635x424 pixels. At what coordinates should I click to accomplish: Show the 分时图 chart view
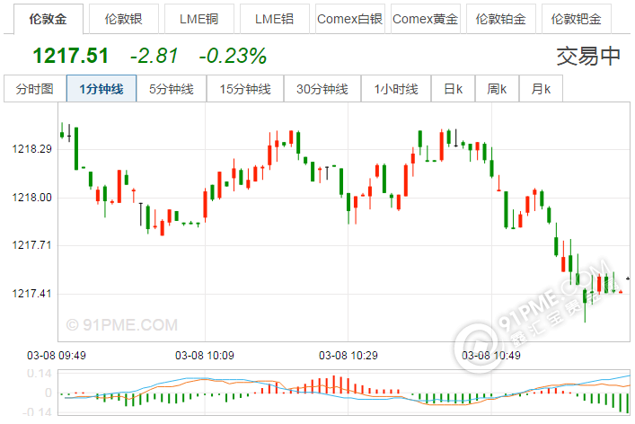[35, 89]
